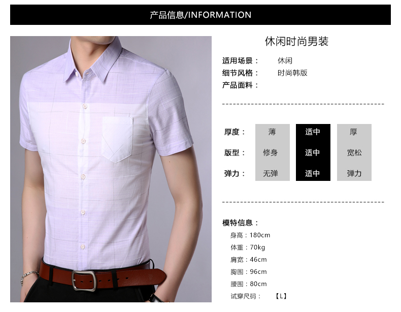Screen dimensions: 401x312
Task: Select the 厚 thickness option
Action: 354,132
